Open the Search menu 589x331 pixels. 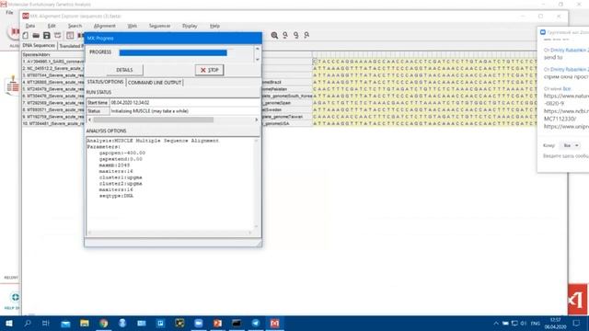point(75,26)
